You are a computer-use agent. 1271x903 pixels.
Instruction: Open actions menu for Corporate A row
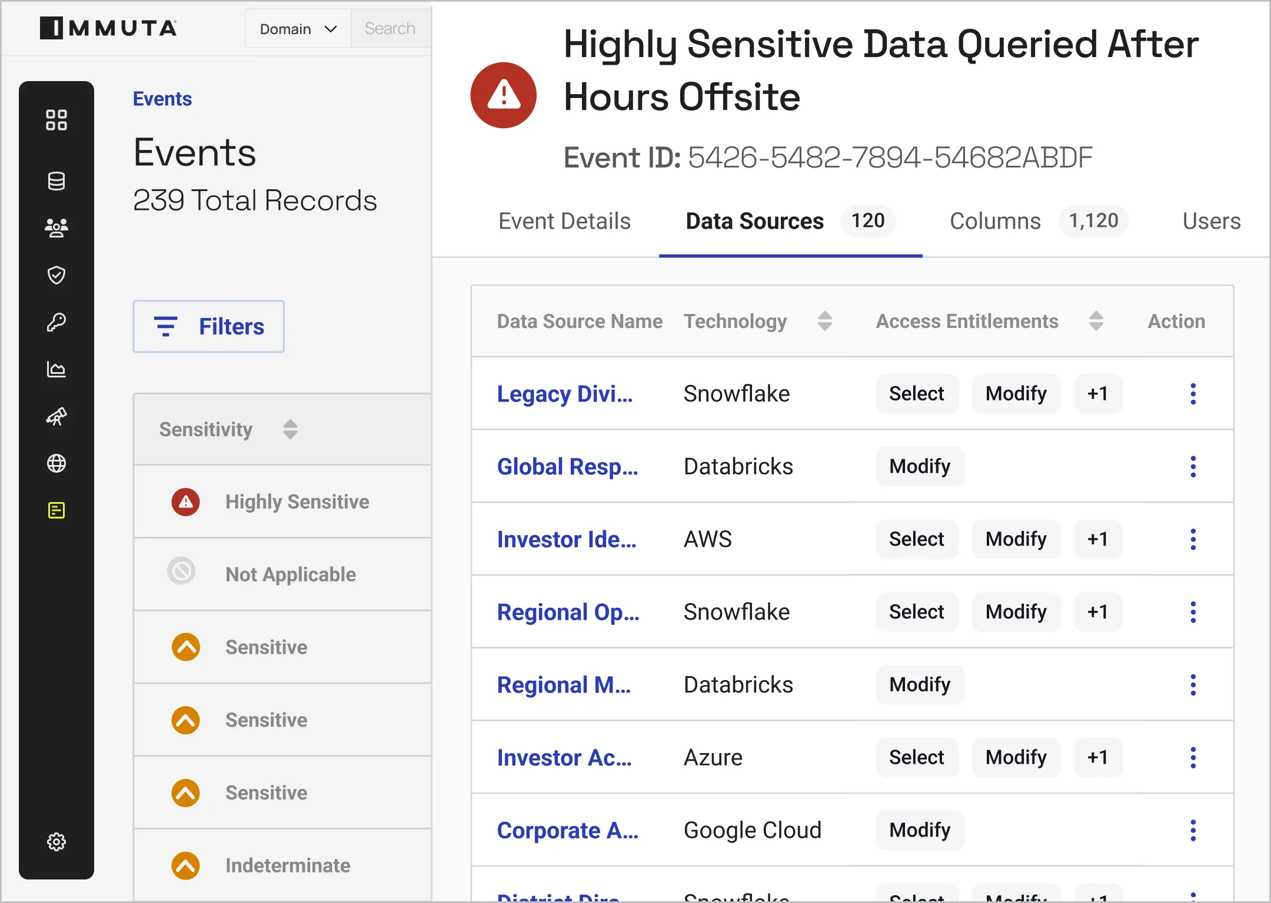pyautogui.click(x=1193, y=831)
